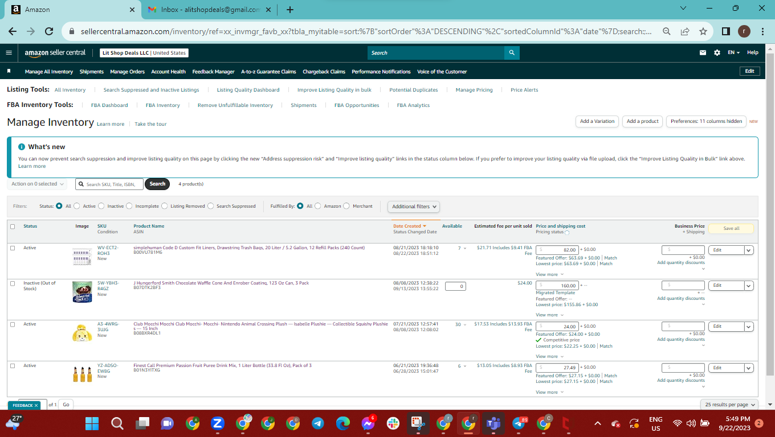Expand View more in J Hungerford Smith row
775x437 pixels.
[x=549, y=315]
